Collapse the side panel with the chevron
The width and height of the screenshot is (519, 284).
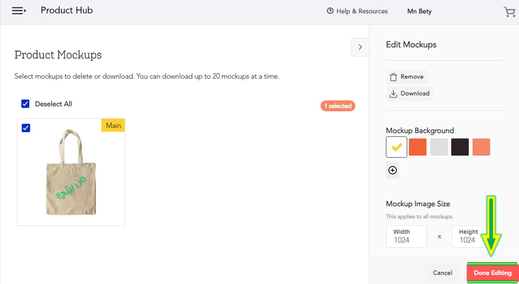pyautogui.click(x=360, y=47)
